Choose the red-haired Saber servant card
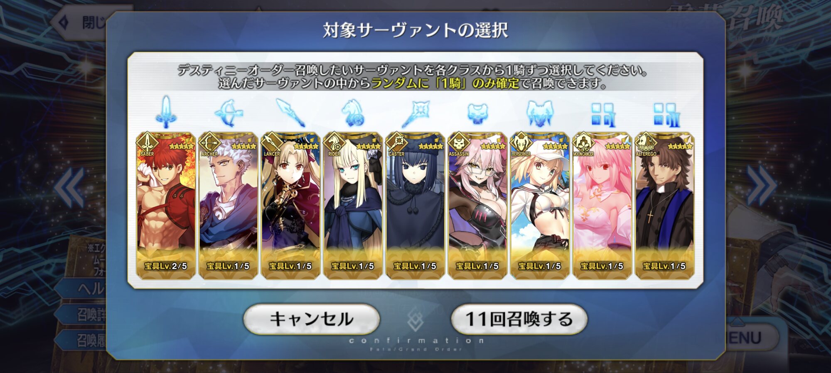 166,205
